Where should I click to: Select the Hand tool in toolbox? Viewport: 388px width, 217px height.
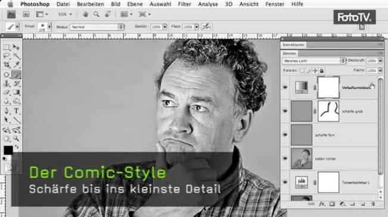pyautogui.click(x=7, y=138)
